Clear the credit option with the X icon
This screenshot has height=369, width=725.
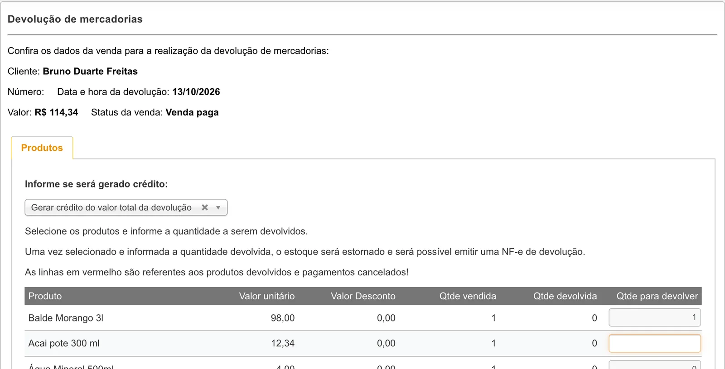(205, 207)
